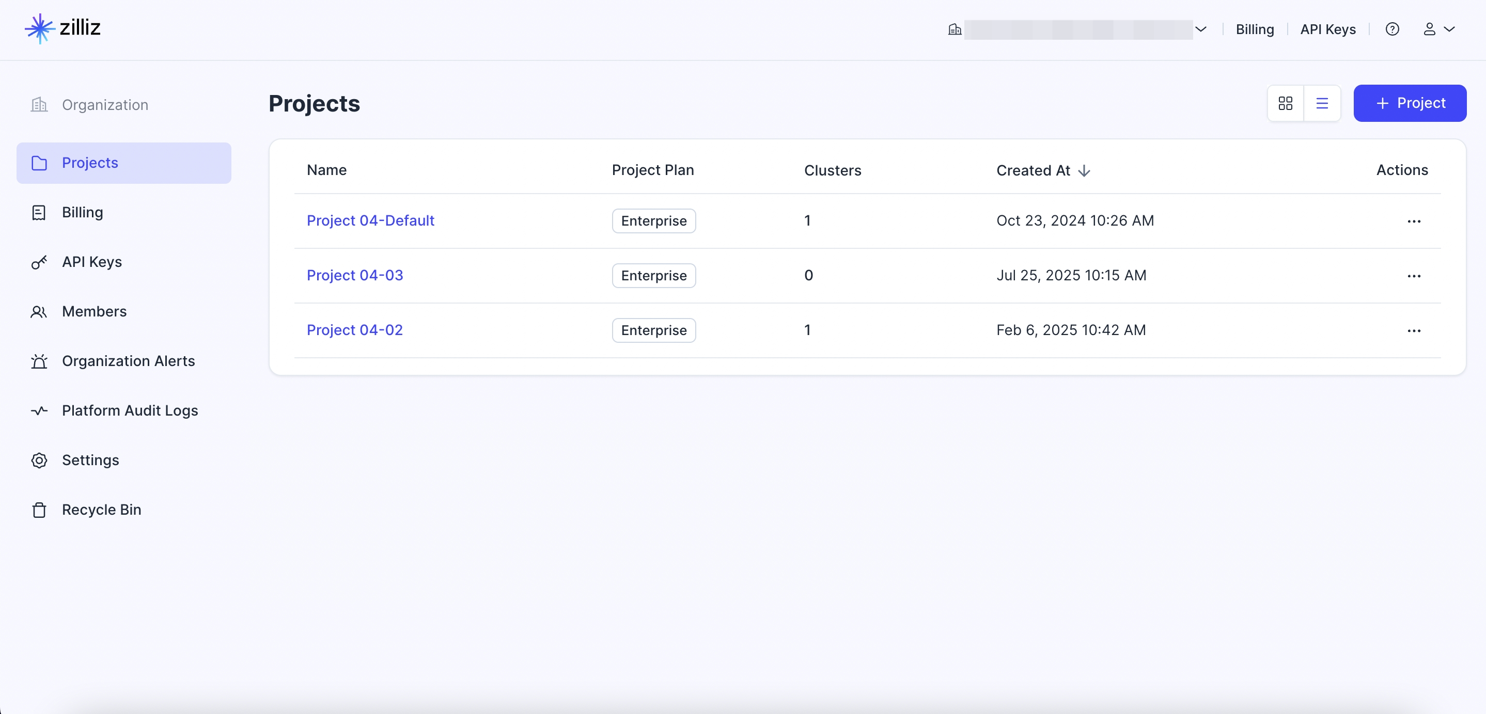
Task: Open the help question mark icon
Action: point(1392,29)
